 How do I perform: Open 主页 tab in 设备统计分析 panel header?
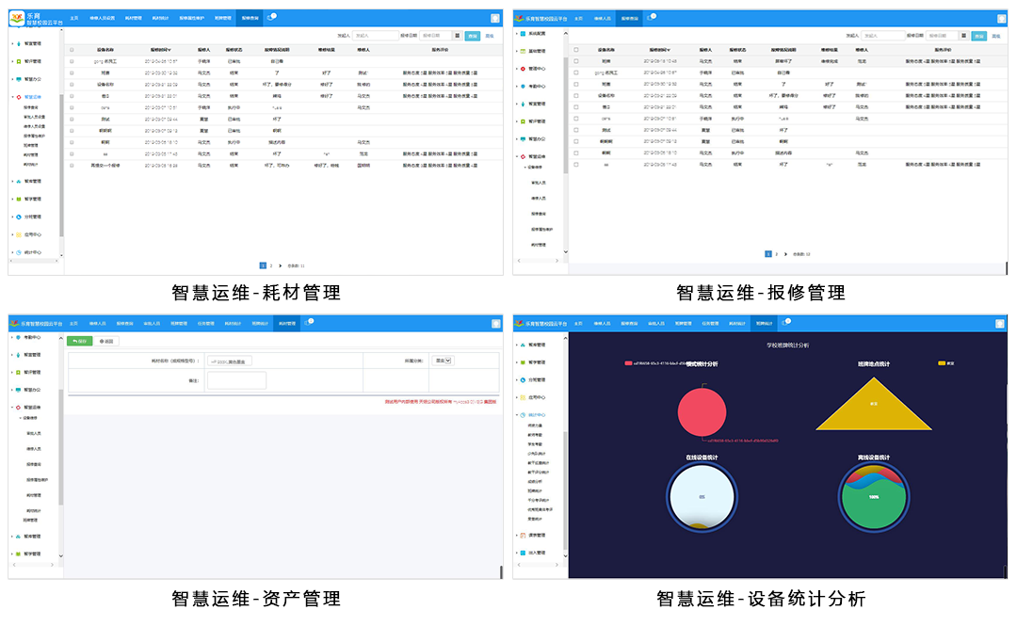tap(578, 323)
